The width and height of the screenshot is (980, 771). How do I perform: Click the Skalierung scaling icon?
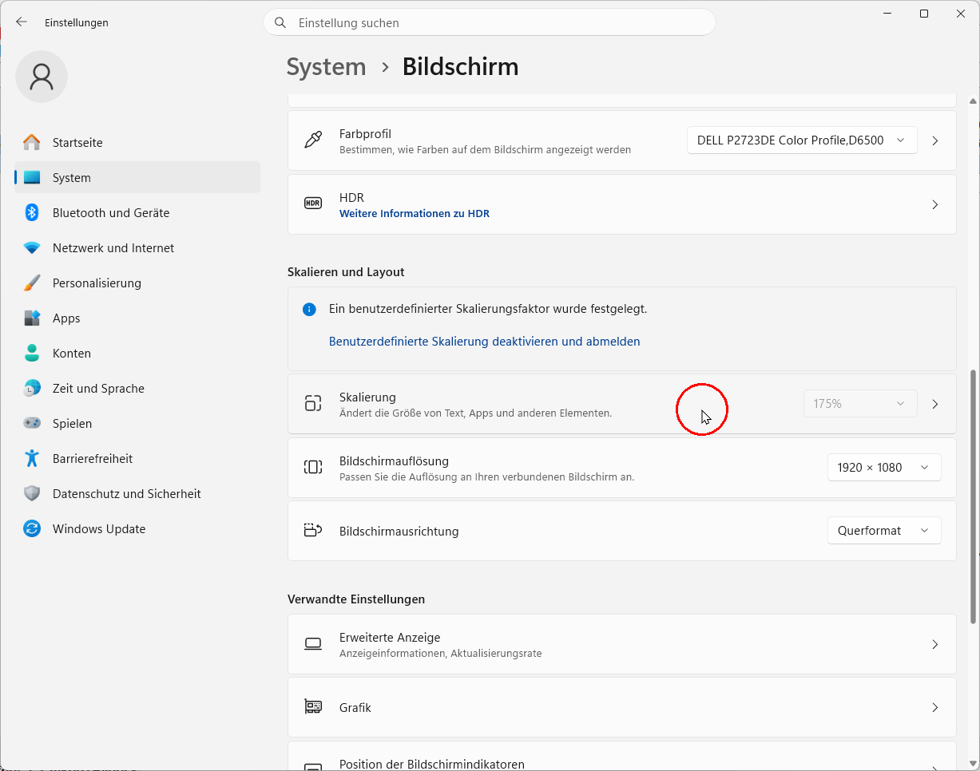[x=313, y=404]
